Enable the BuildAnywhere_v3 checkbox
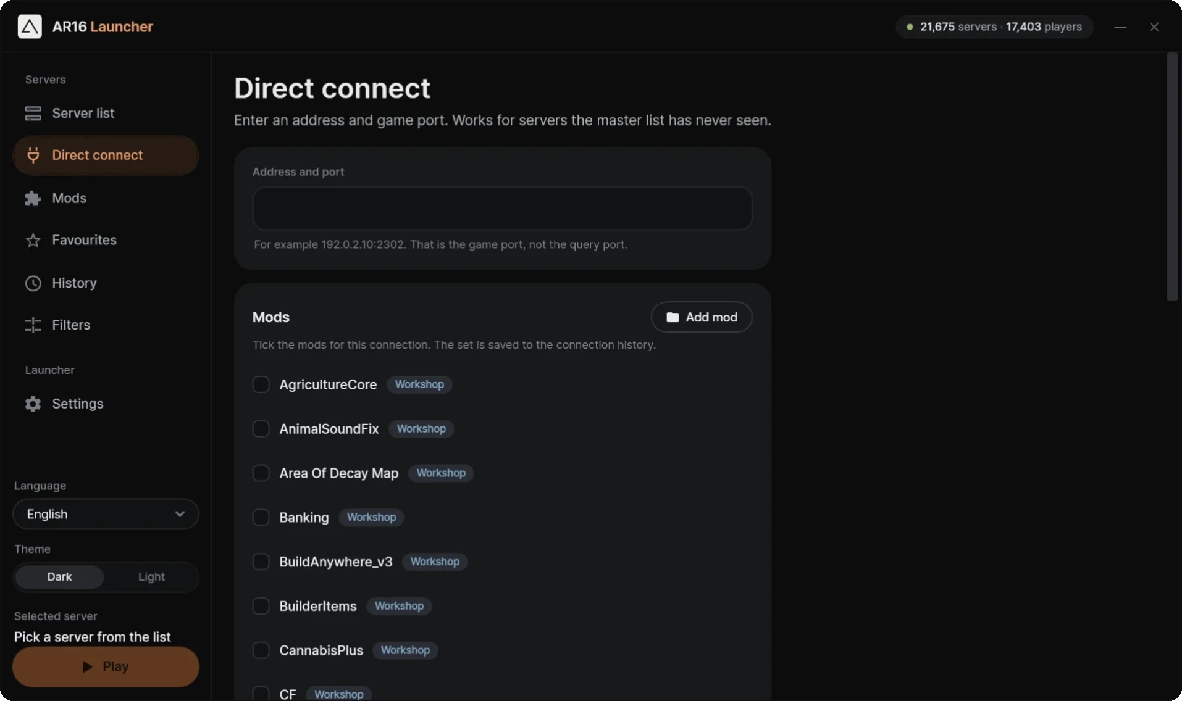 (x=261, y=562)
